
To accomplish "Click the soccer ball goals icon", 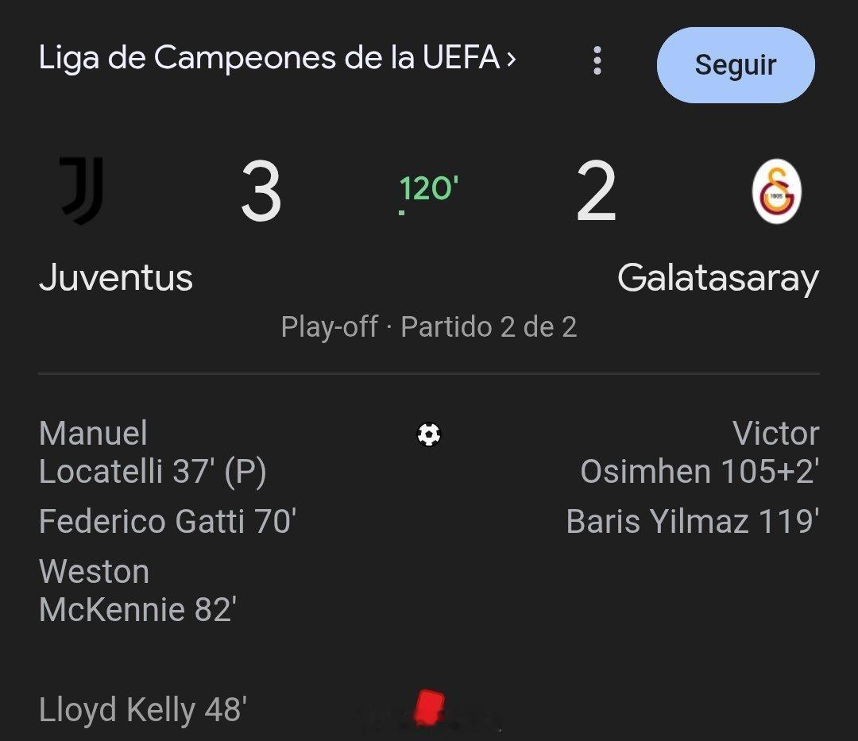I will pyautogui.click(x=429, y=434).
